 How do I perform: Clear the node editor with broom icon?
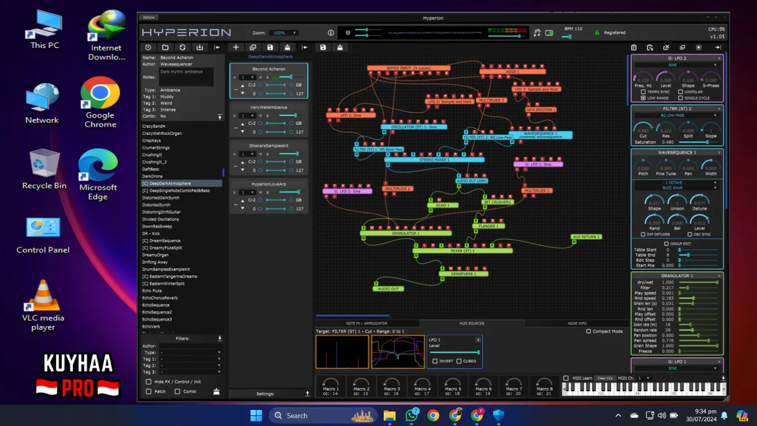pos(340,47)
